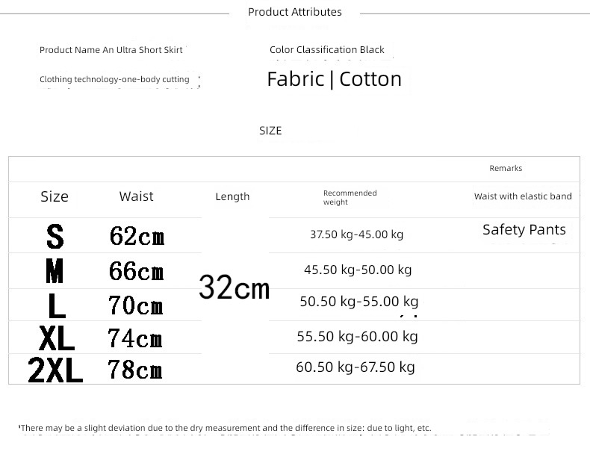Screen dimensions: 590x466
Task: Click the Waist column header
Action: [x=136, y=196]
